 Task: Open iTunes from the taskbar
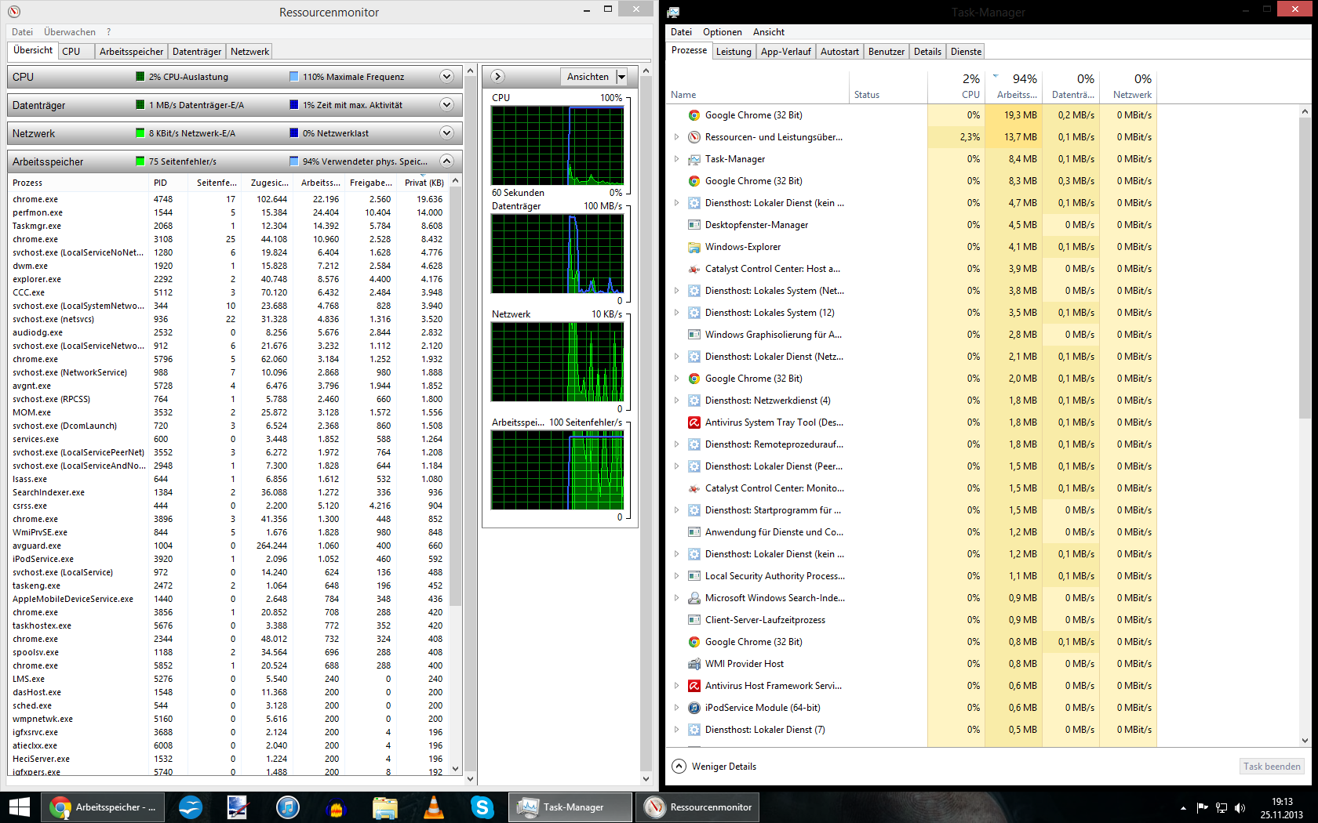(x=288, y=807)
